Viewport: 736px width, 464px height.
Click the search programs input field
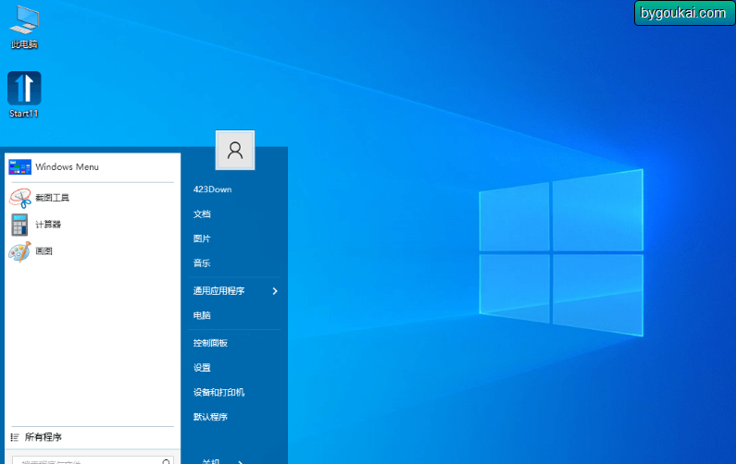coord(93,460)
